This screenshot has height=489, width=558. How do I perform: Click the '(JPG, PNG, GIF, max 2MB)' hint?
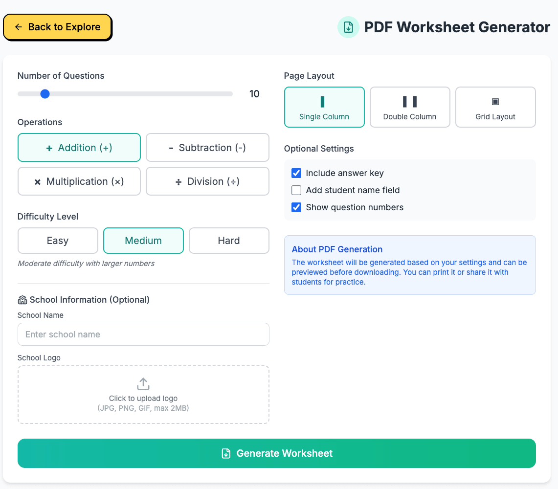point(143,408)
